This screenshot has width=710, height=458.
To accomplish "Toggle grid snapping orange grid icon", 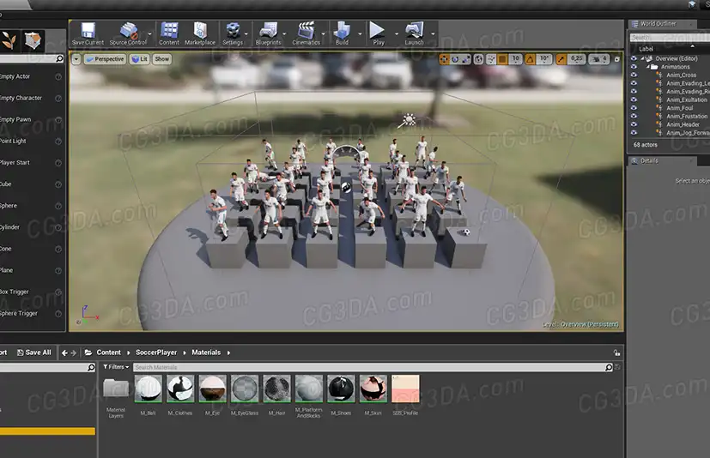I will tap(502, 59).
